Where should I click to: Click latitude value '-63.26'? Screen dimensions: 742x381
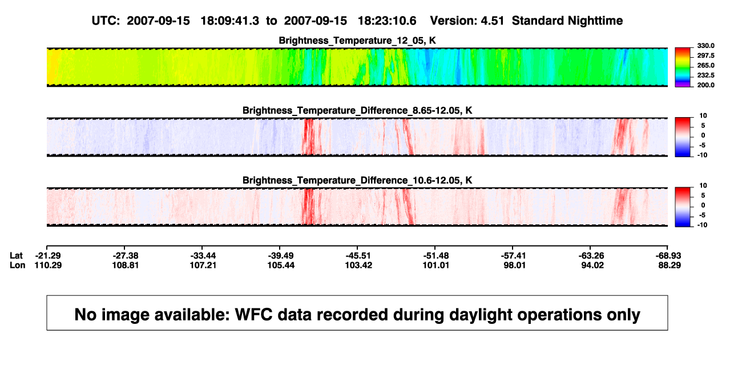coord(590,255)
